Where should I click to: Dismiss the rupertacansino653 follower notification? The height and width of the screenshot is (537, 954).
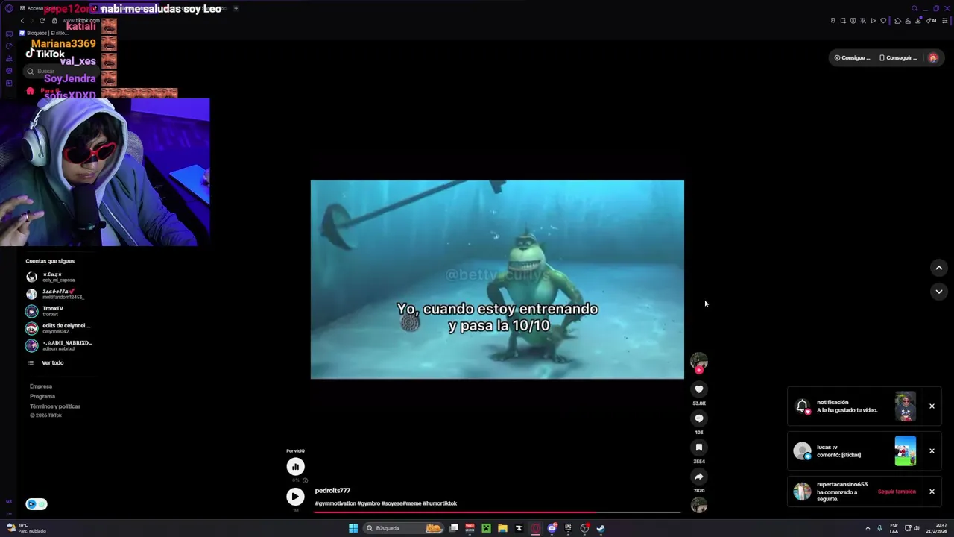pos(932,492)
